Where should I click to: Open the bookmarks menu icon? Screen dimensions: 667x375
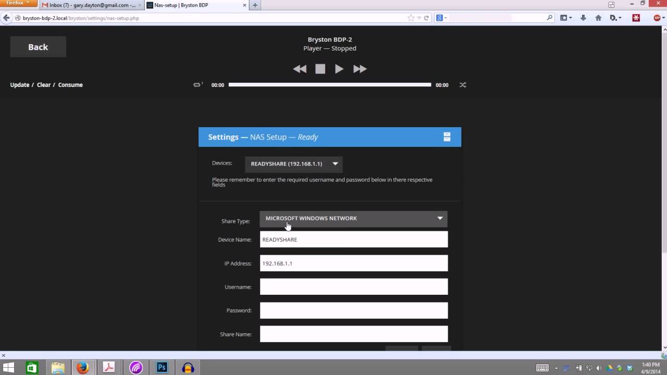(x=566, y=18)
